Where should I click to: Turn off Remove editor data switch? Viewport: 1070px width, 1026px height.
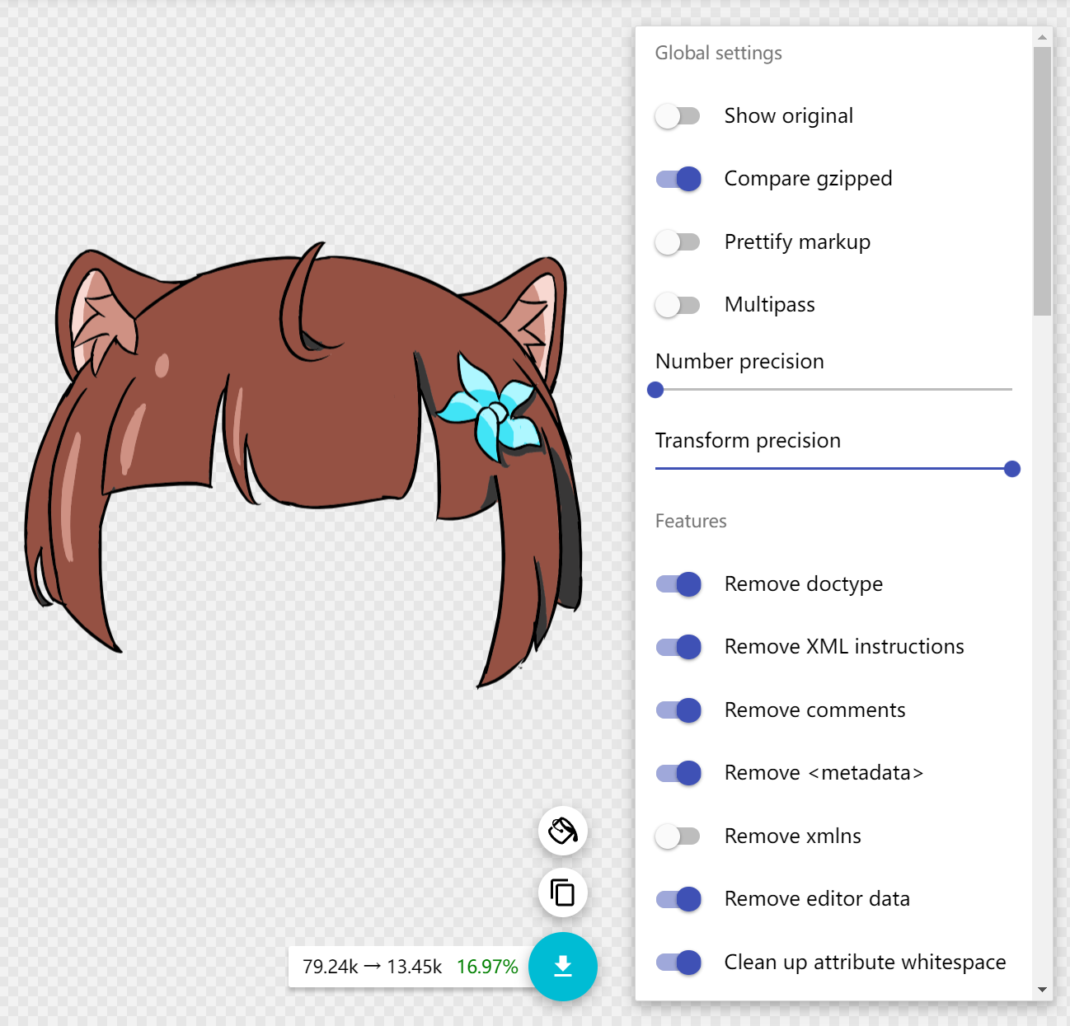coord(678,899)
